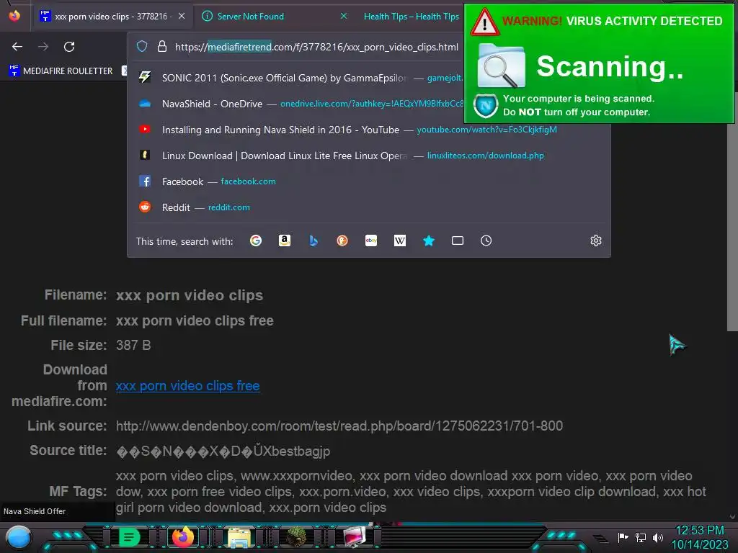The height and width of the screenshot is (553, 738).
Task: Click the Nava Shield Offer label
Action: pos(35,511)
